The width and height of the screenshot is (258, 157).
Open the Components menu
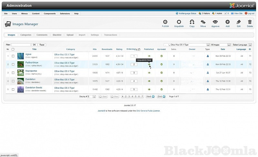50,14
